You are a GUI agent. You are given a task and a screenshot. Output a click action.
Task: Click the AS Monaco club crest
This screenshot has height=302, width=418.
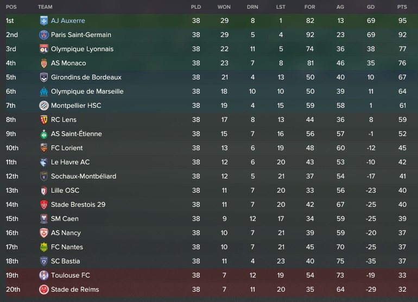(x=44, y=63)
